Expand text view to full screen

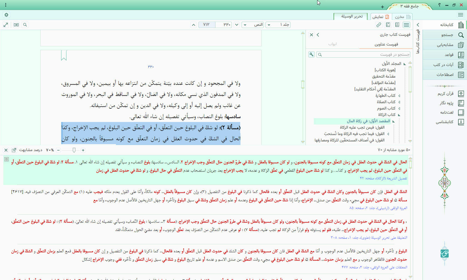tap(6, 25)
